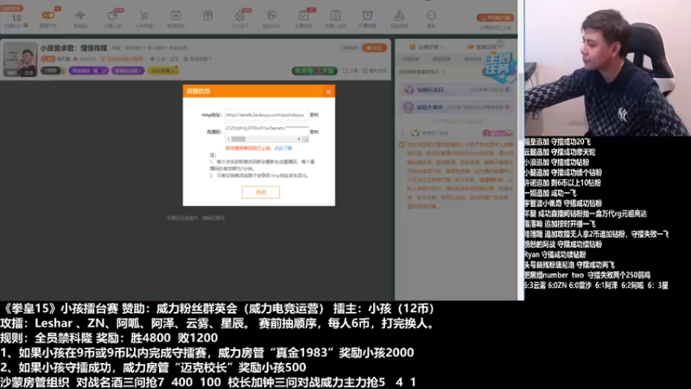Image resolution: width=691 pixels, height=389 pixels.
Task: Open 直播回看 in right panel
Action: click(483, 47)
